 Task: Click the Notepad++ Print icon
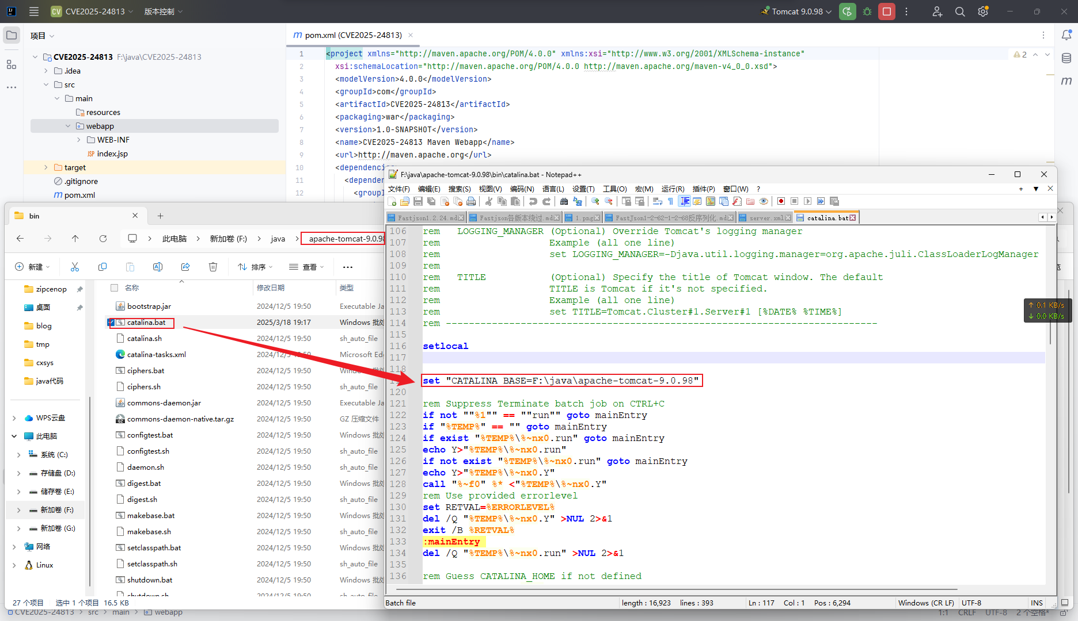tap(471, 201)
